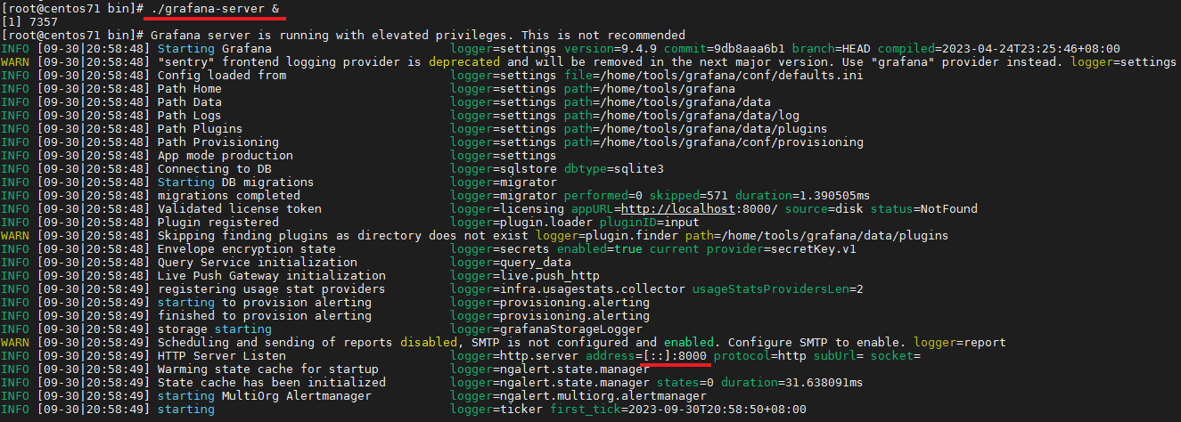Viewport: 1181px width, 422px height.
Task: Click the 'logger=grafanaStorageLogger' value
Action: tap(546, 329)
